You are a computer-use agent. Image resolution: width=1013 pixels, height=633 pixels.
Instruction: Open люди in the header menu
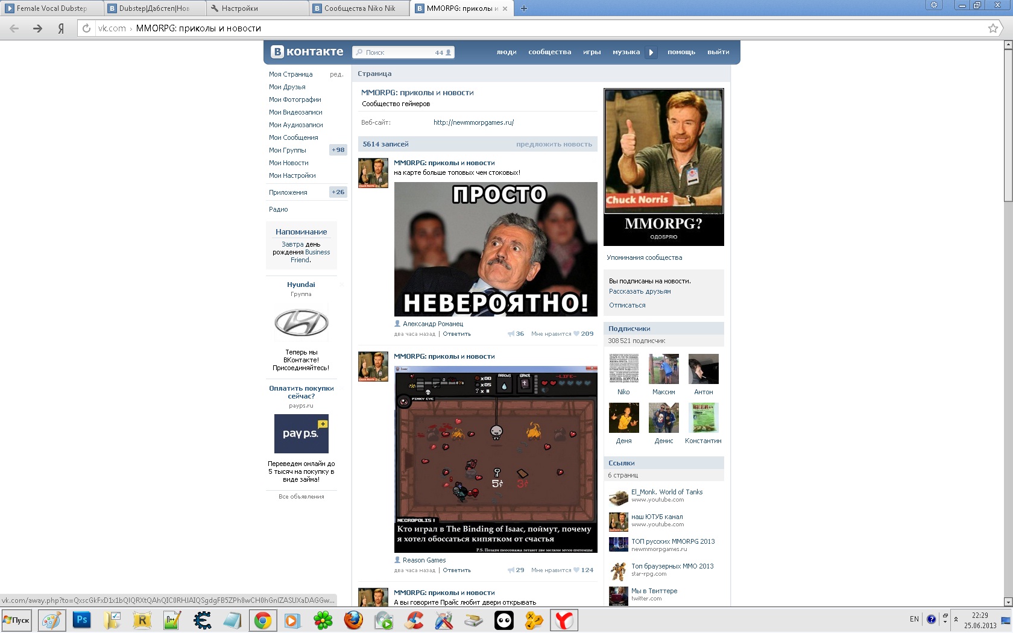coord(506,52)
